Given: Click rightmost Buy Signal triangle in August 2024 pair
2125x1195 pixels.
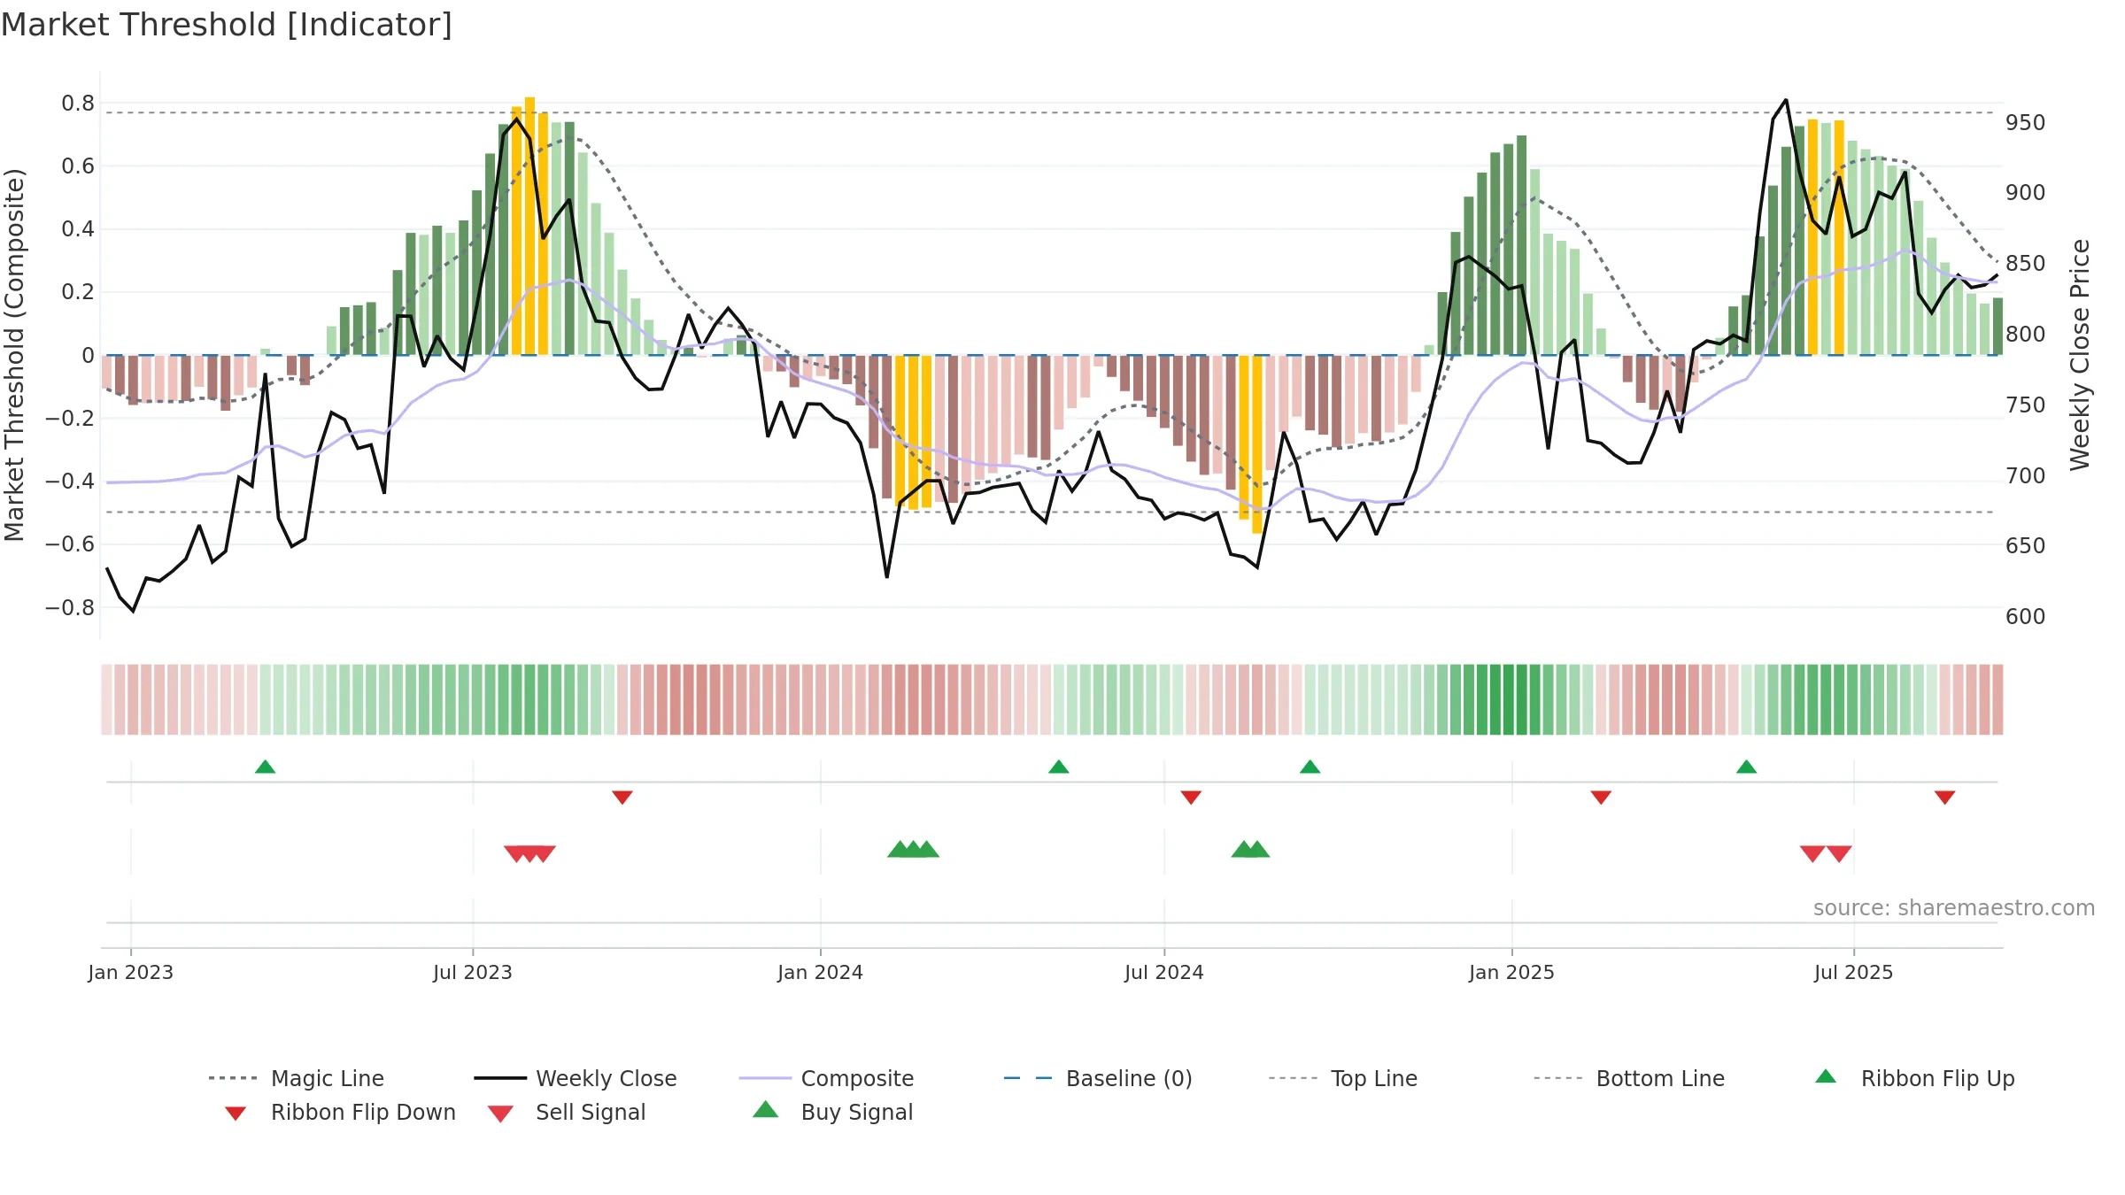Looking at the screenshot, I should [x=1257, y=849].
